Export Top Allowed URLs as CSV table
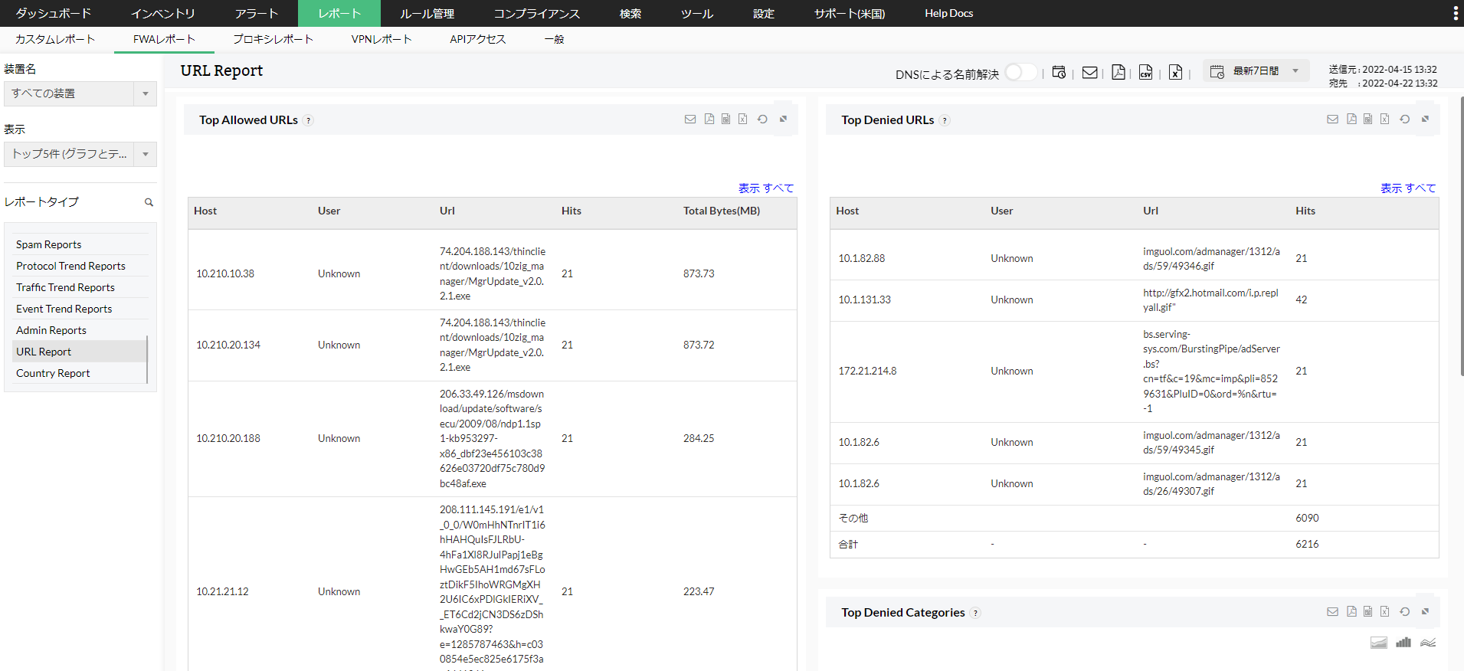Viewport: 1464px width, 671px height. (726, 119)
